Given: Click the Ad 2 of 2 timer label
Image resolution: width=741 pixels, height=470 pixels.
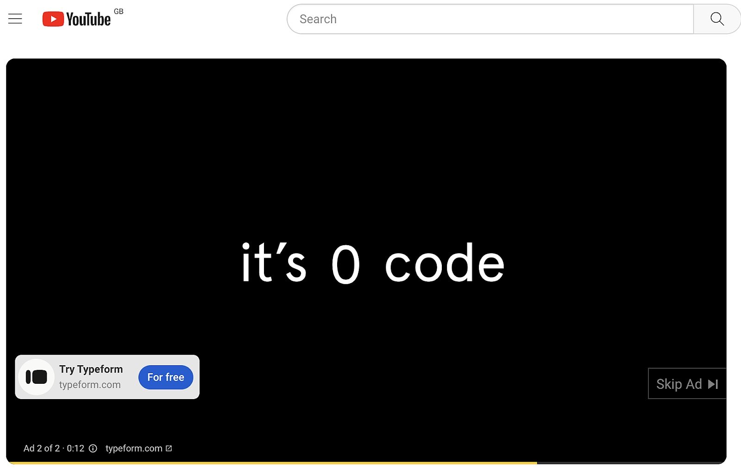Looking at the screenshot, I should 54,448.
